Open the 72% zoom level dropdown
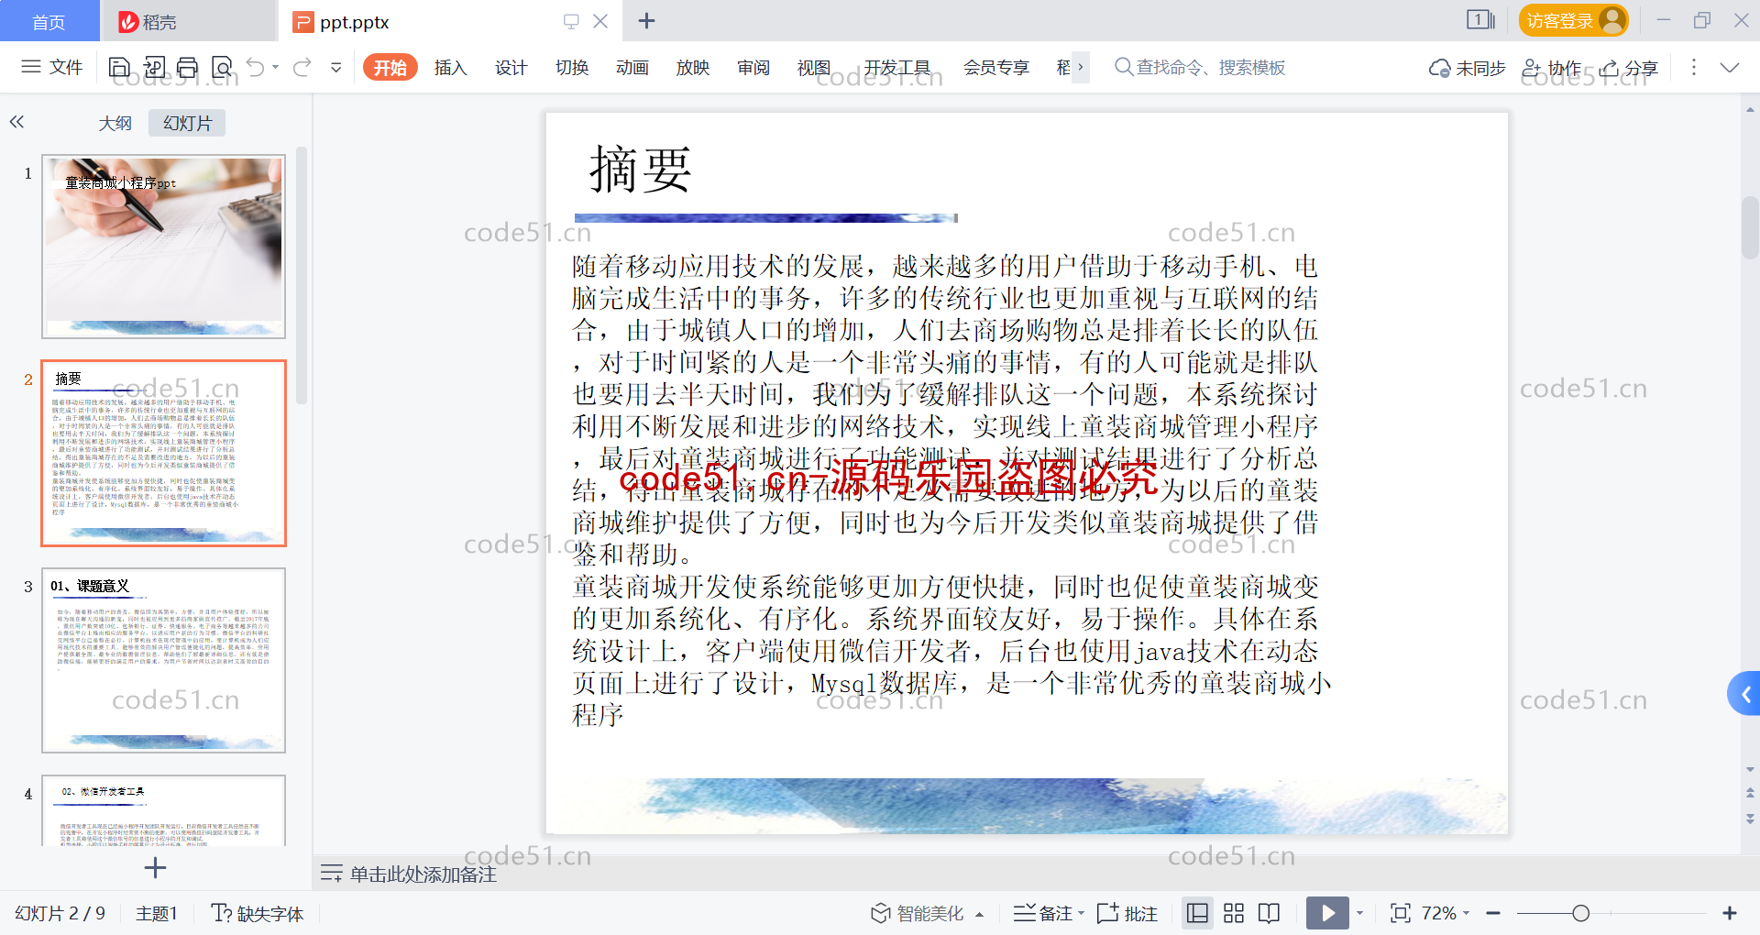1760x935 pixels. click(1446, 913)
